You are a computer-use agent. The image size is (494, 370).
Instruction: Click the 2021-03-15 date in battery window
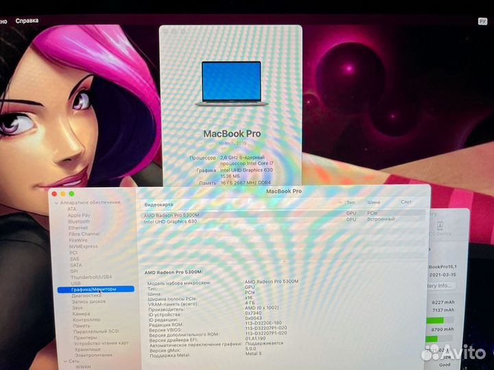443,275
